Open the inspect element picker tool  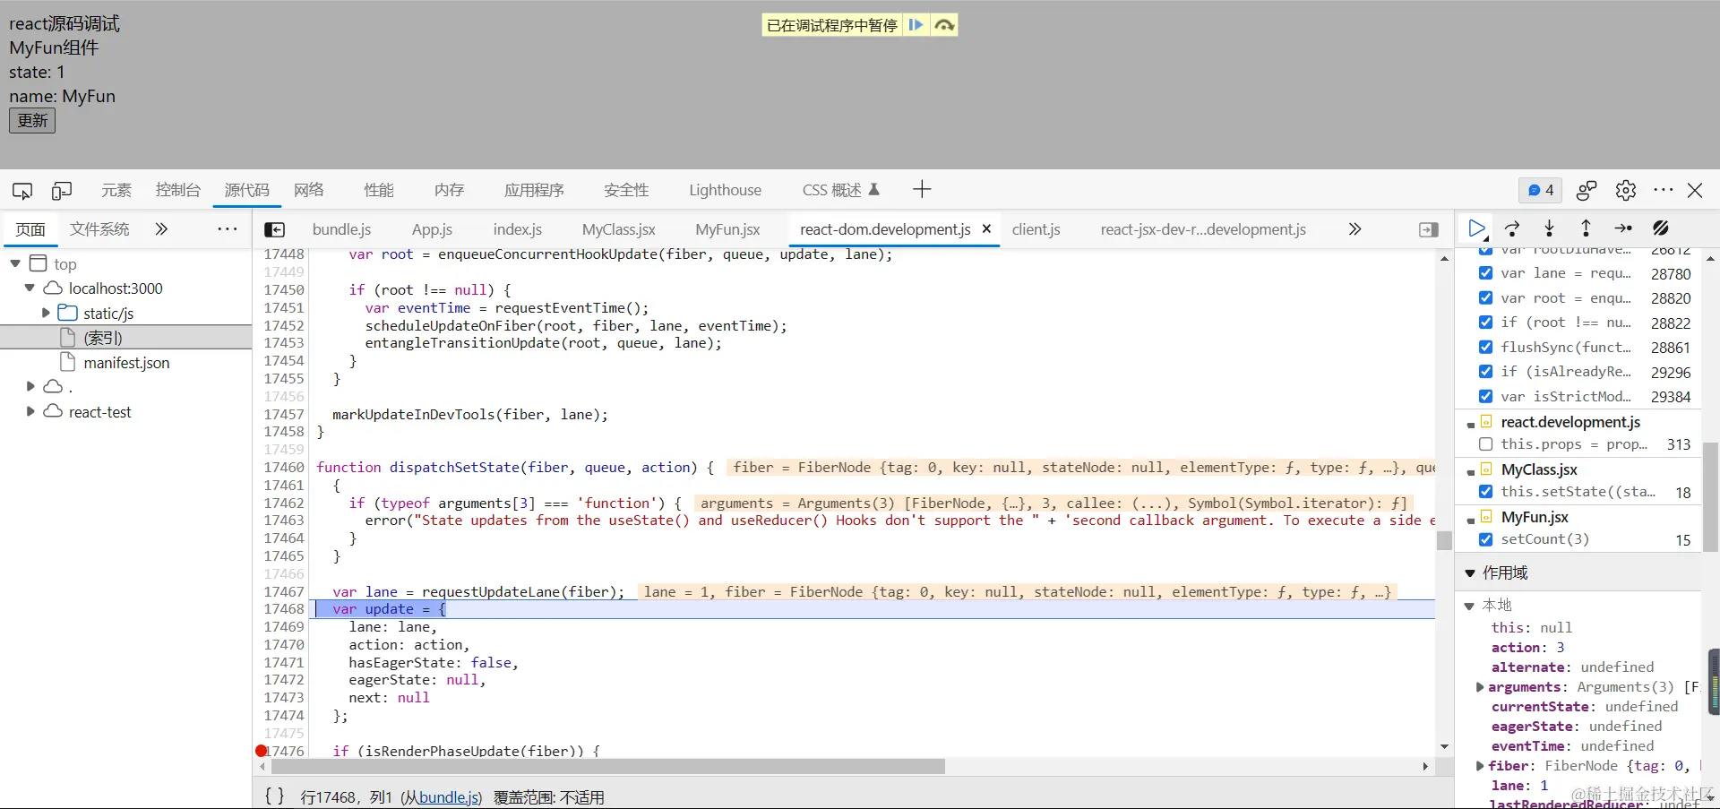(x=22, y=190)
